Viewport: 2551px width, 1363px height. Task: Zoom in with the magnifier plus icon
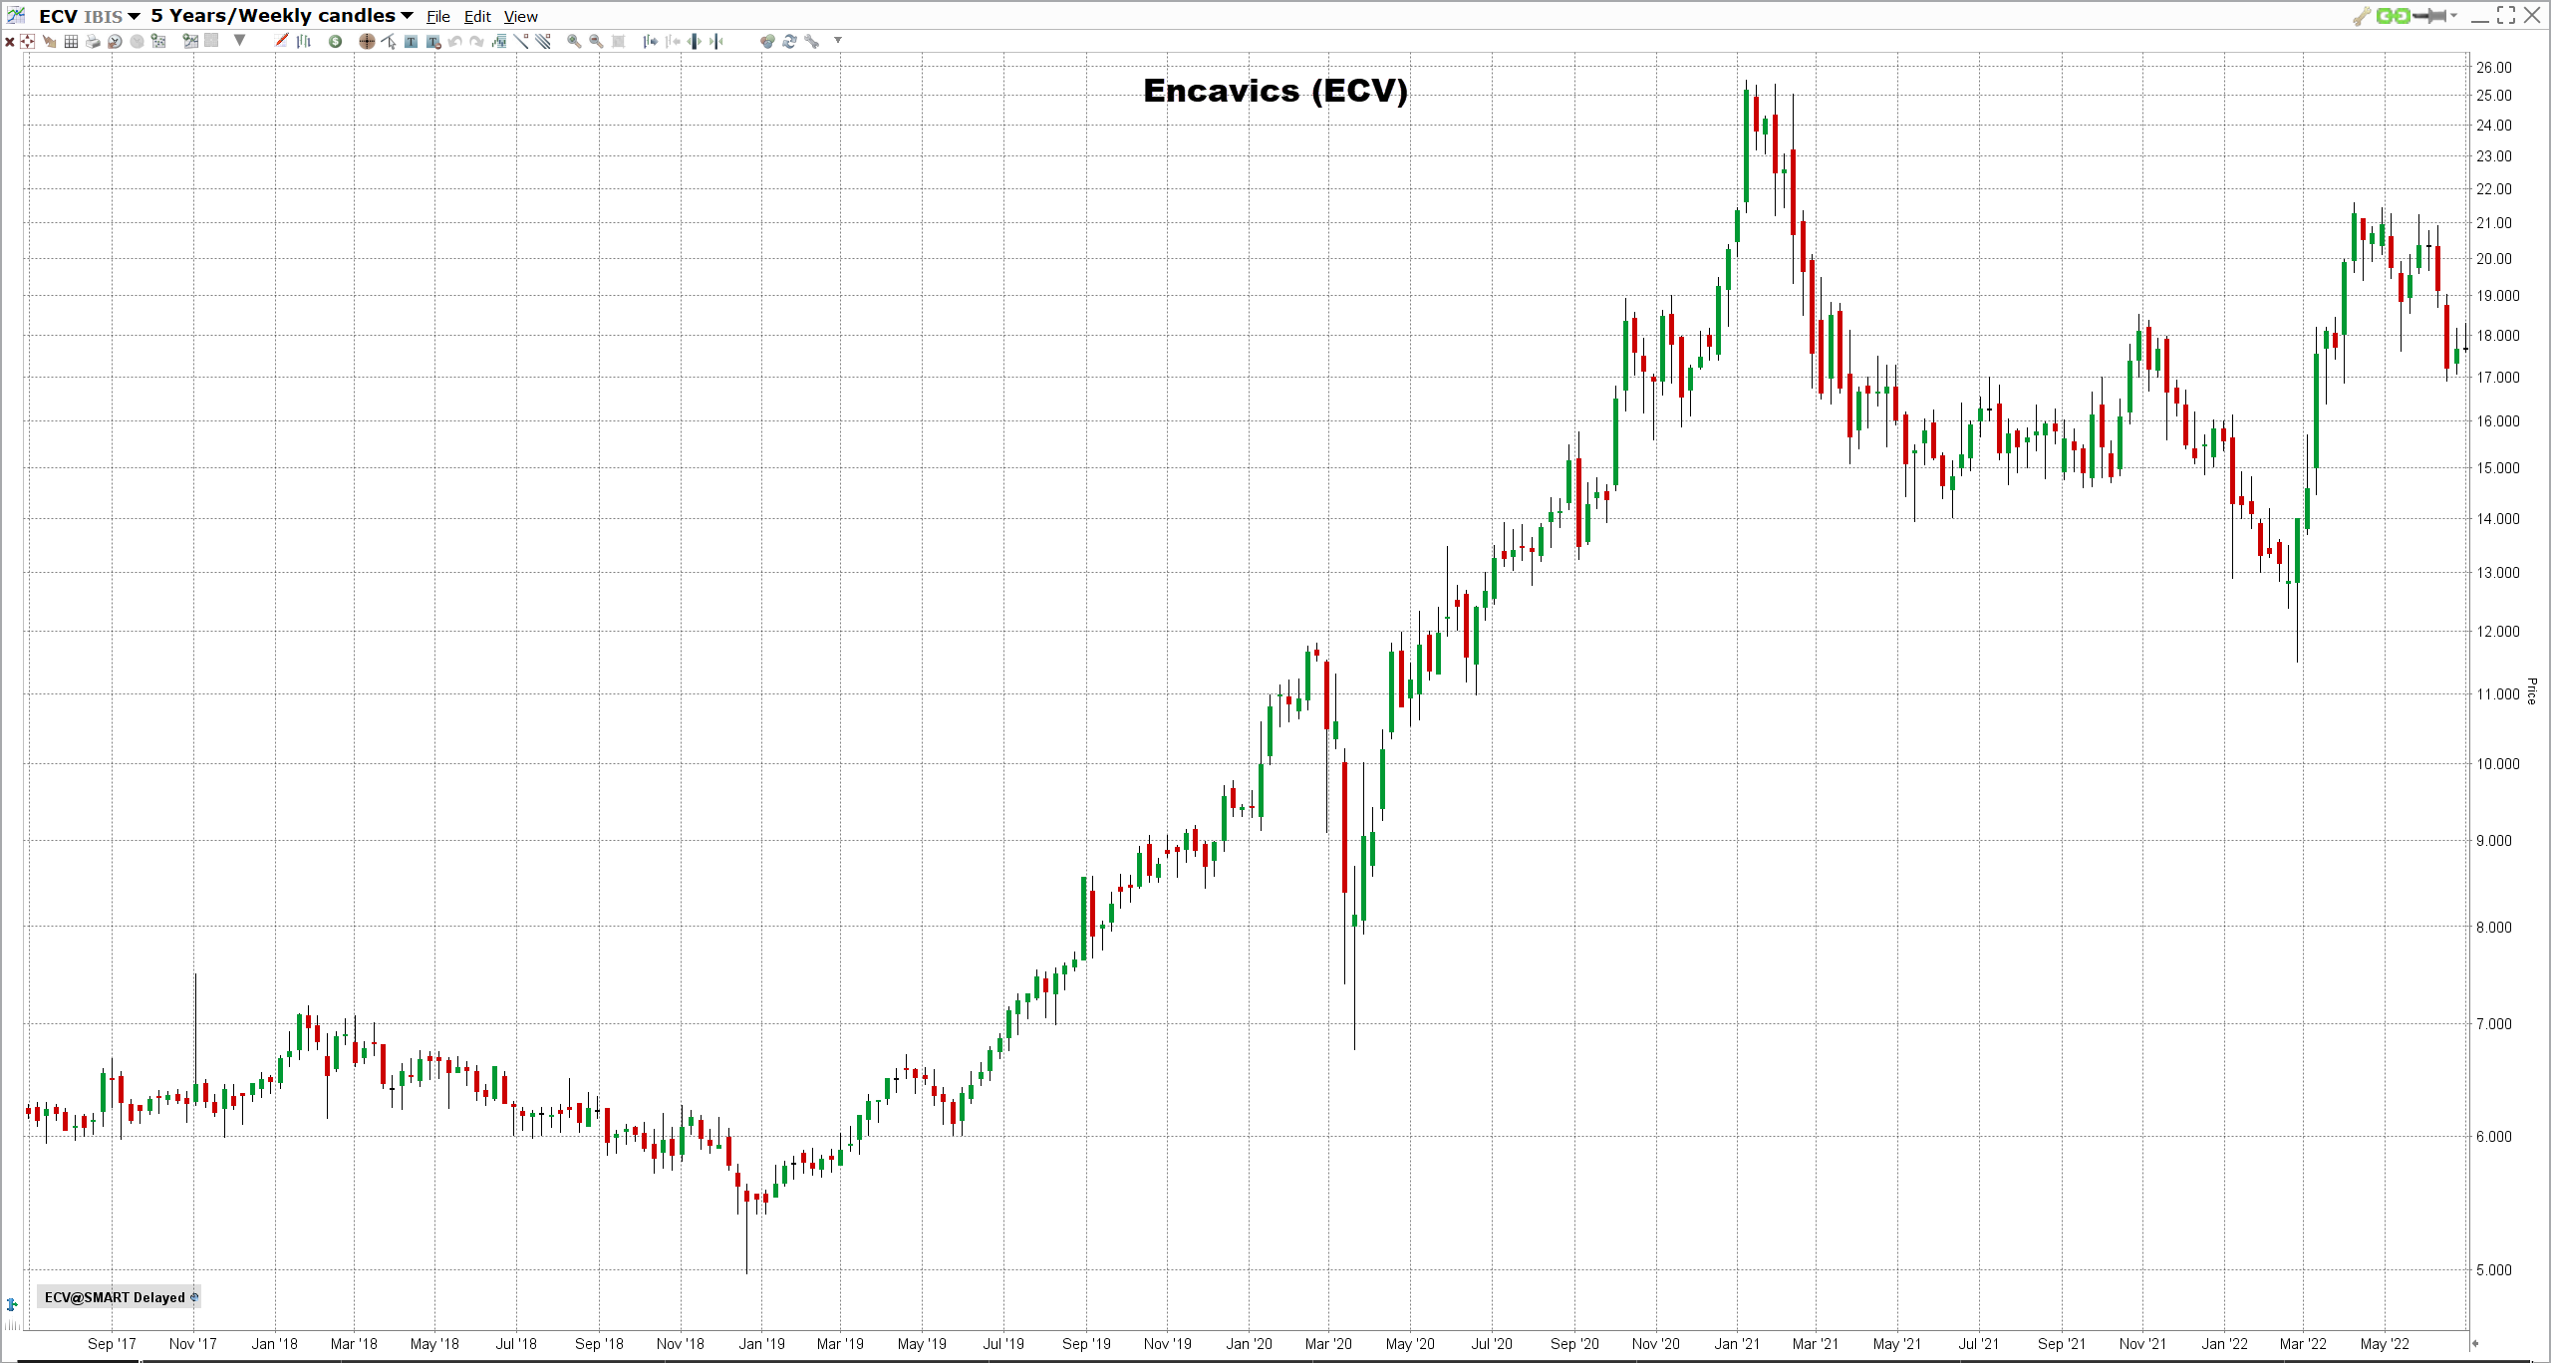coord(574,41)
